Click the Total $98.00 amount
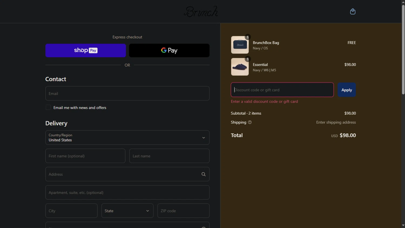The image size is (405, 228). click(x=347, y=135)
